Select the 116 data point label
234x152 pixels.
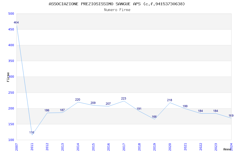32,132
